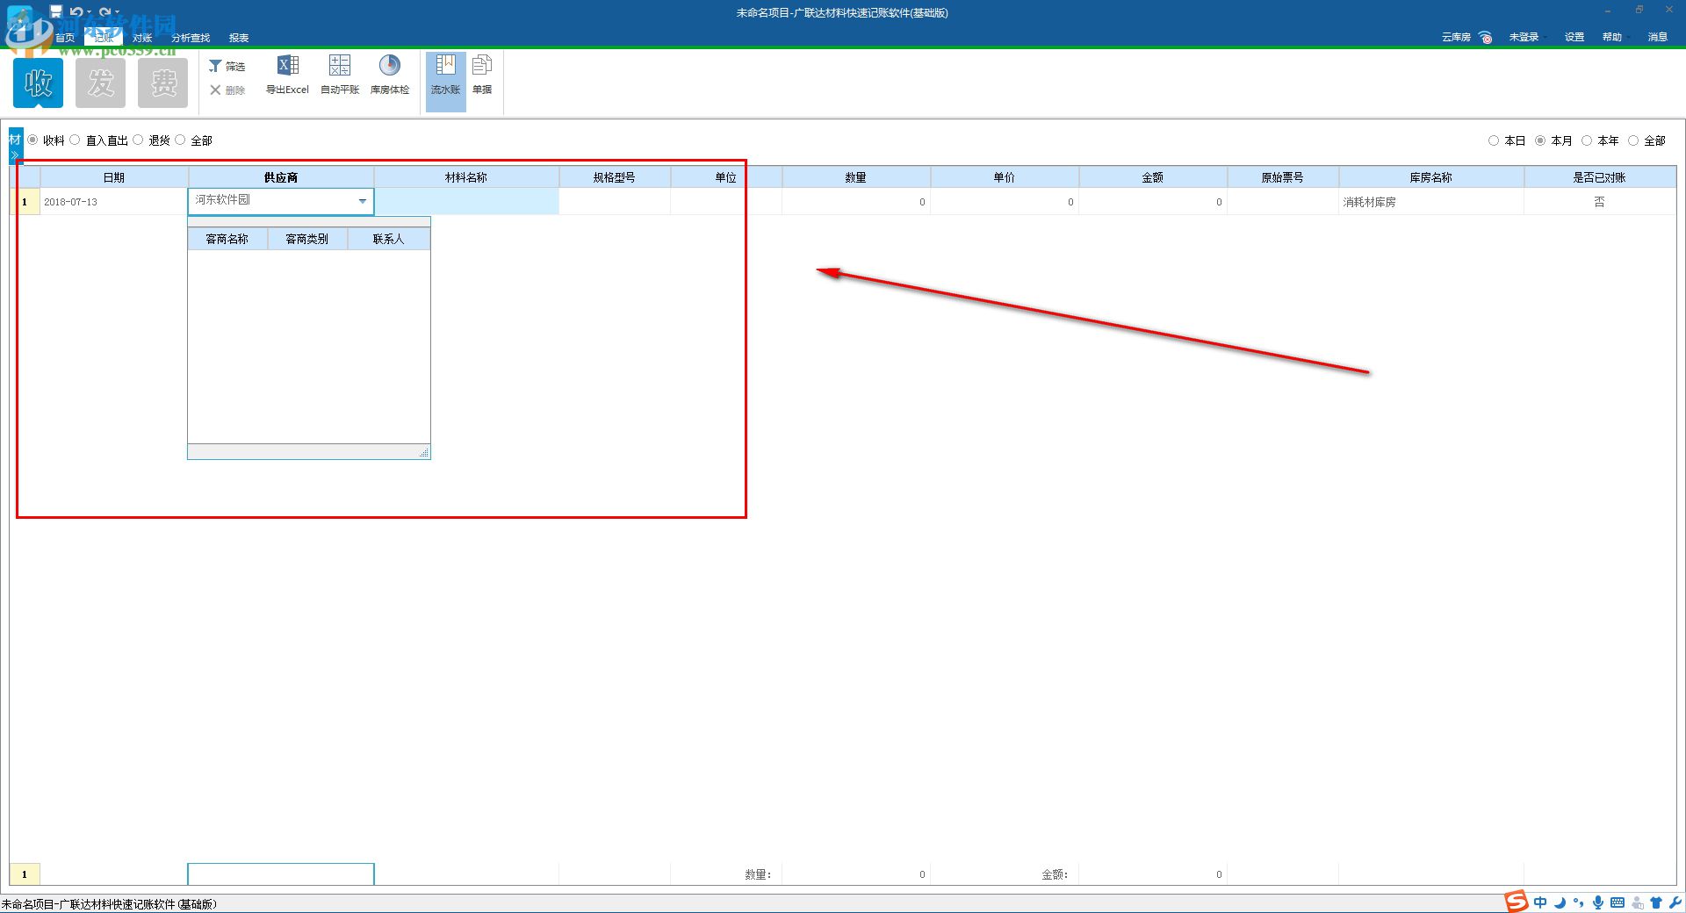Click the 消耗材库房 warehouse cell
This screenshot has width=1686, height=913.
pos(1431,202)
